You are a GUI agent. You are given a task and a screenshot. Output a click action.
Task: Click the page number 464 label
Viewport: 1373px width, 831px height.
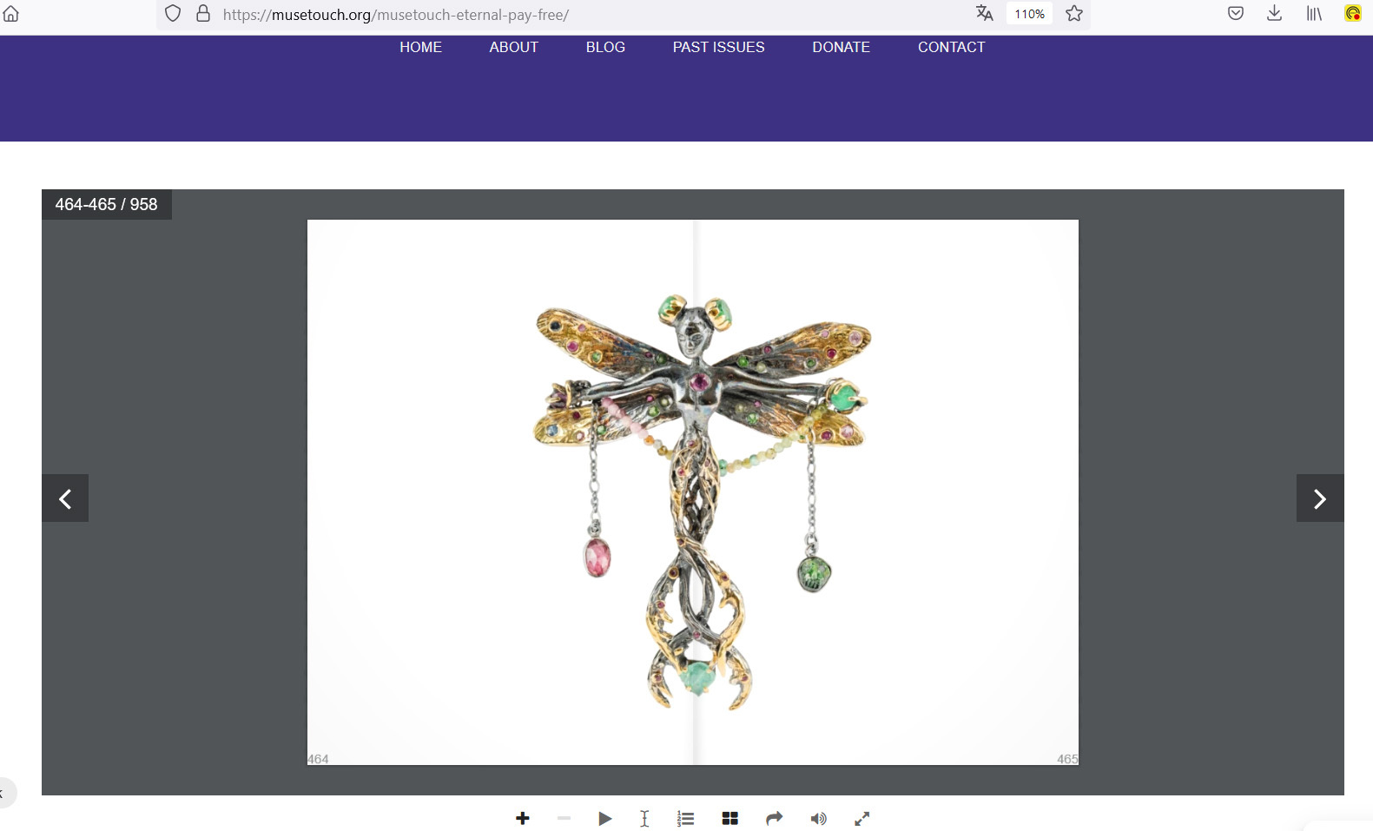318,759
